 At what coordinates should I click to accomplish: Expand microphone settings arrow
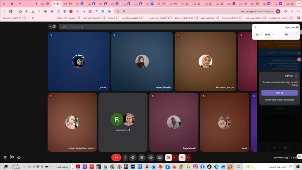point(188,157)
